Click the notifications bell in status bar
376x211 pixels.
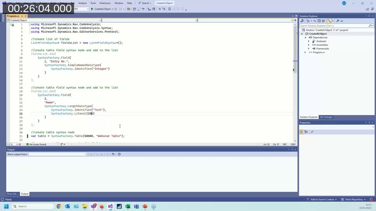pos(371,200)
